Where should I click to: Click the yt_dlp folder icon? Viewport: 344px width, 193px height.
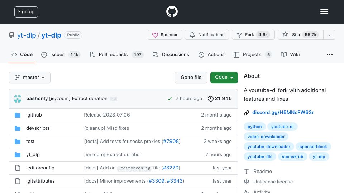[x=18, y=155]
